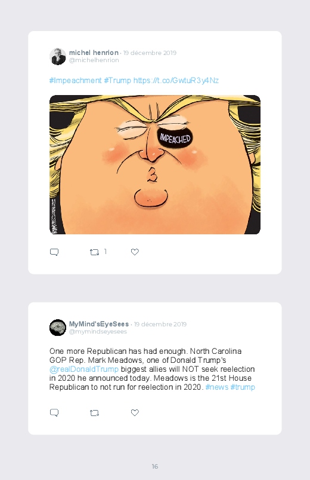Click reply icon on michel henrion tweet

click(x=54, y=252)
